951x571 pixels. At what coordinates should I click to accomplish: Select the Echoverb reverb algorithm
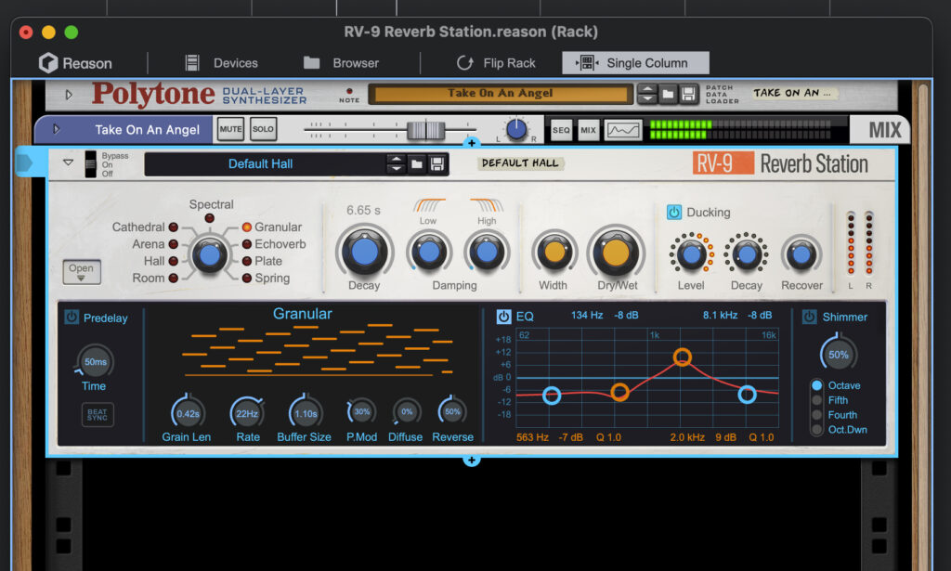coord(247,244)
